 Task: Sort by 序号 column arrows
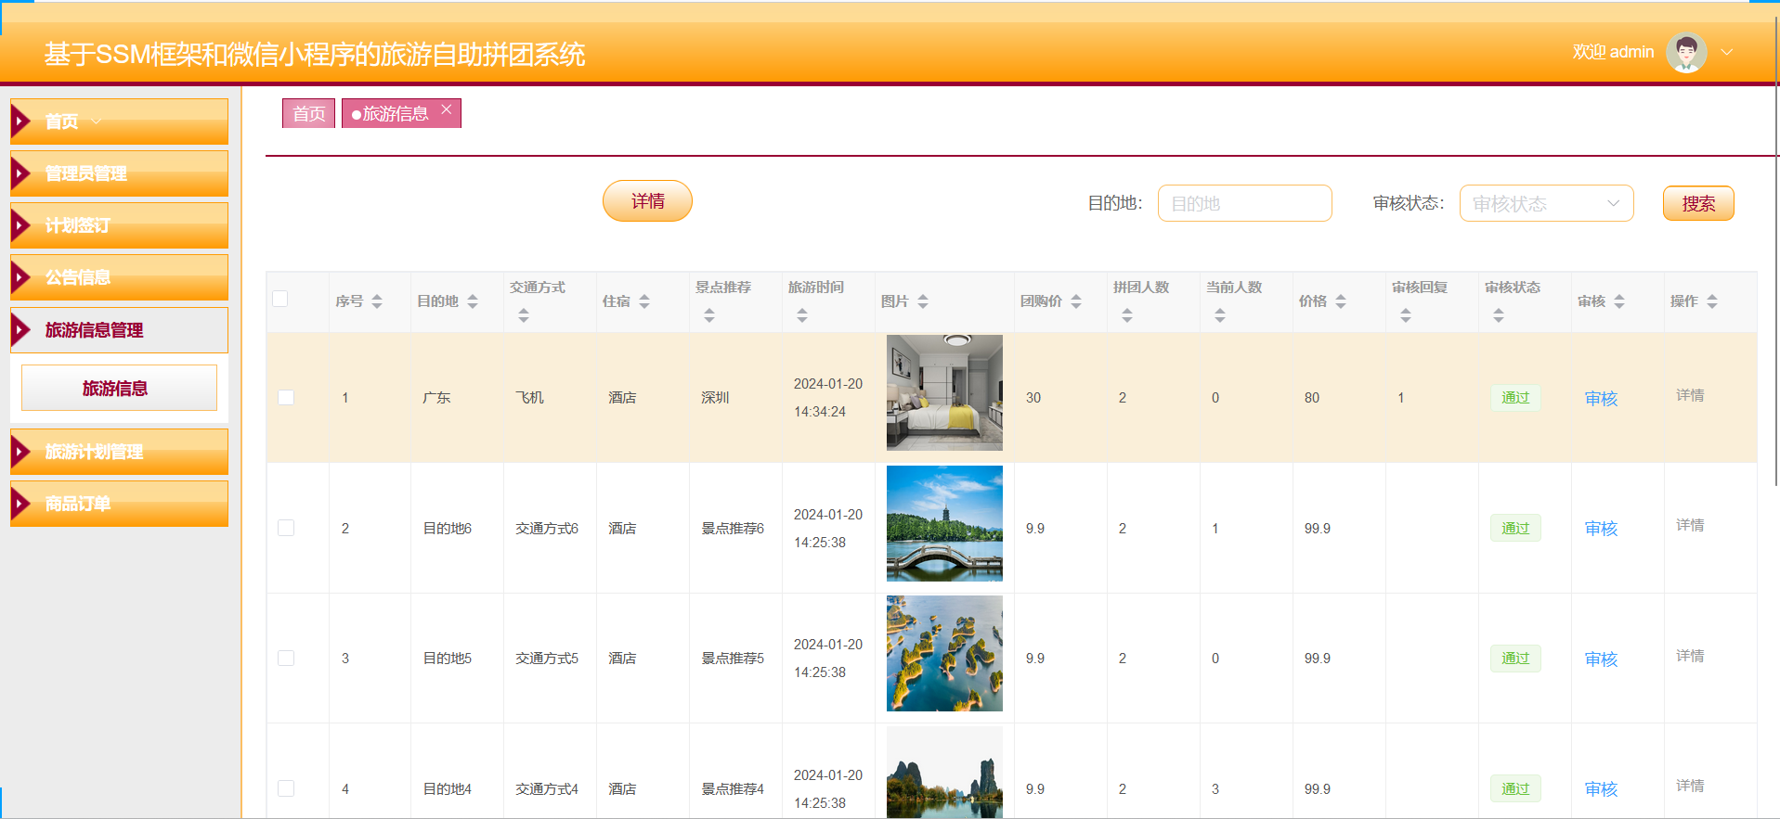point(377,301)
